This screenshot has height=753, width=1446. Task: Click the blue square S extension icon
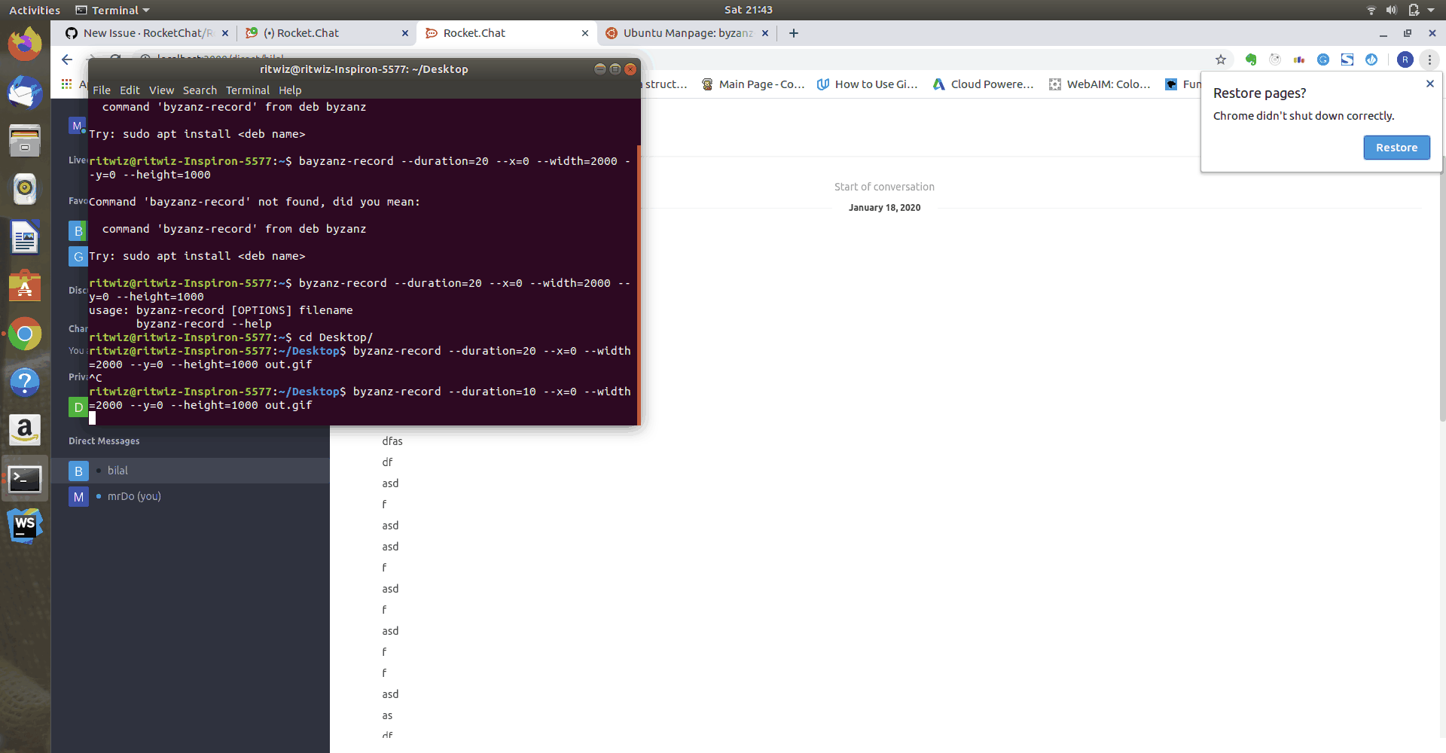(1347, 59)
